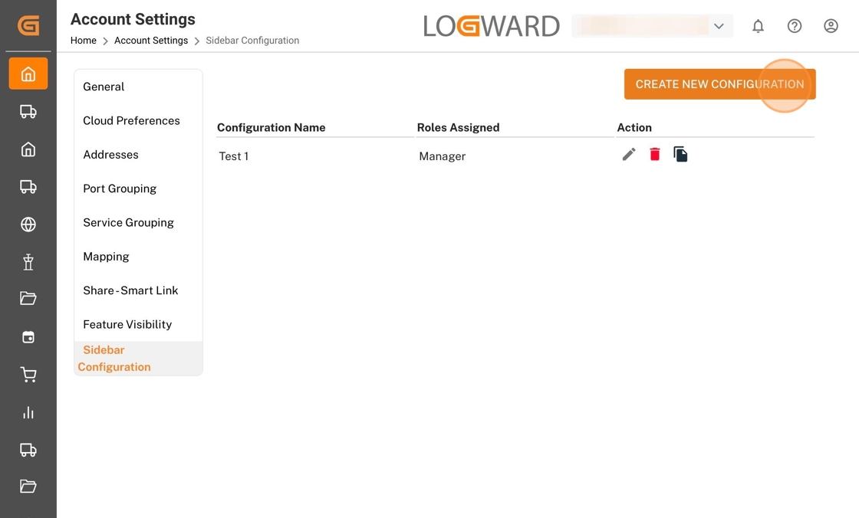
Task: Open the help question mark icon
Action: [795, 26]
